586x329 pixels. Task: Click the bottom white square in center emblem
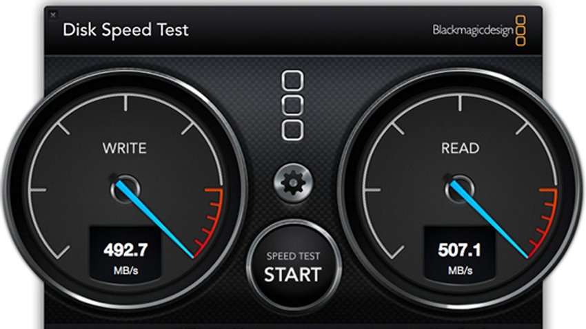pyautogui.click(x=292, y=130)
